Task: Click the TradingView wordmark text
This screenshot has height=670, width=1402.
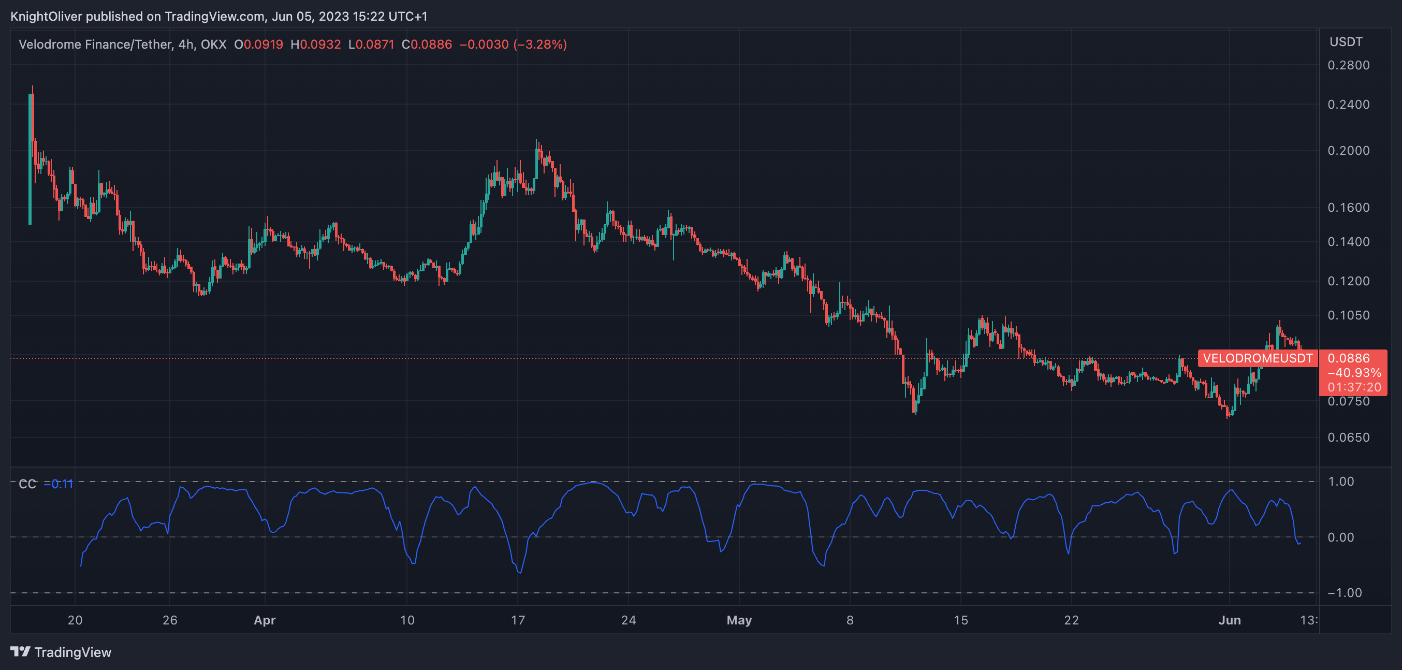Action: tap(73, 652)
